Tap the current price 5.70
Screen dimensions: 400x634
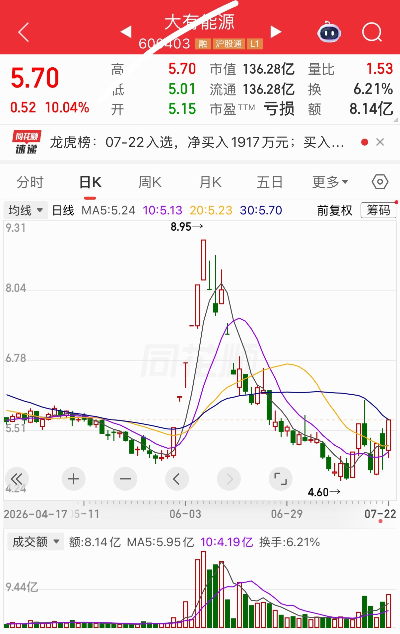[35, 78]
